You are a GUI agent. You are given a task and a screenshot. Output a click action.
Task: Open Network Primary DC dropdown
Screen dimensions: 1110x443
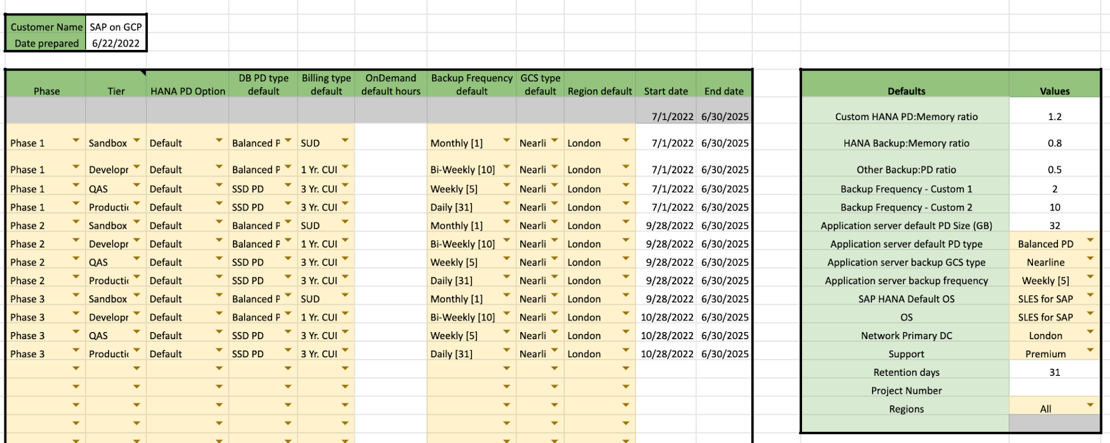pyautogui.click(x=1090, y=333)
